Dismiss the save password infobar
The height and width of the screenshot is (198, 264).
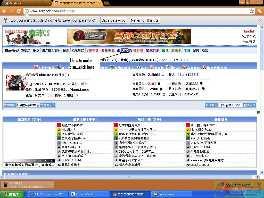pos(260,20)
